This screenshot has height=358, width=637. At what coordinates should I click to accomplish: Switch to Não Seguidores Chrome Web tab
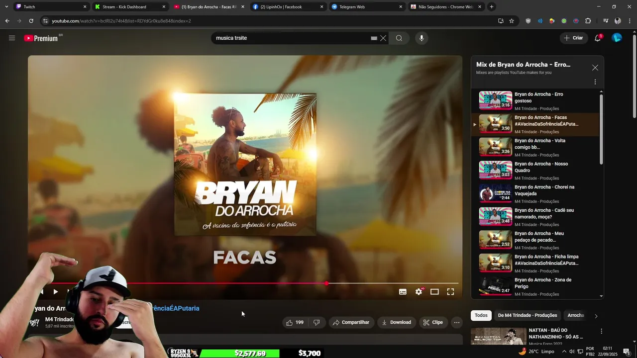point(446,7)
